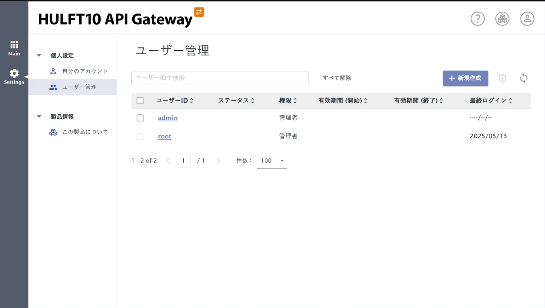
Task: Sort by 最終ログイン column arrows
Action: click(x=511, y=101)
